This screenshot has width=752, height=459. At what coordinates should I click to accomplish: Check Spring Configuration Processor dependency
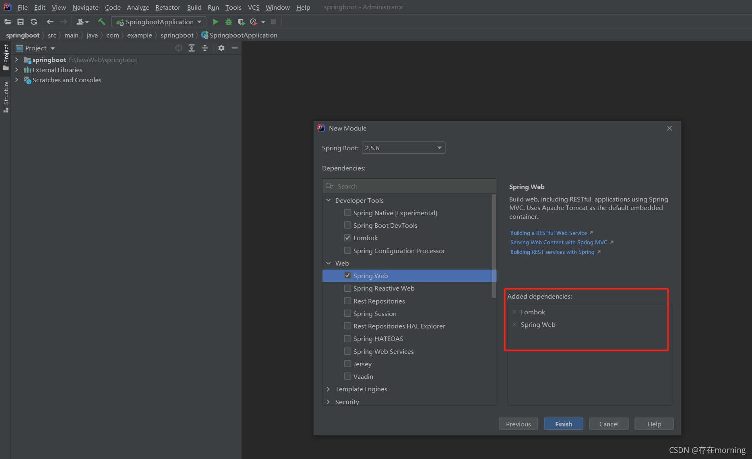[x=347, y=250]
